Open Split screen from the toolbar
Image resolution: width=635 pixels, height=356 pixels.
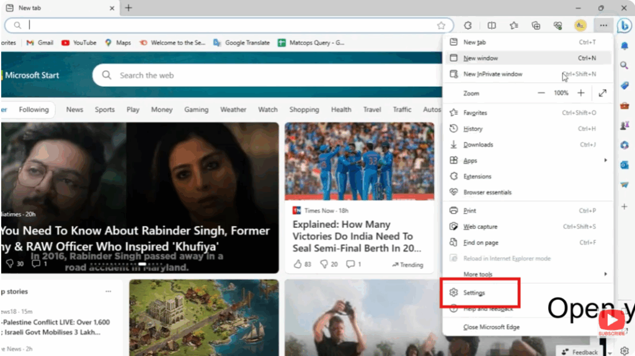(x=492, y=25)
